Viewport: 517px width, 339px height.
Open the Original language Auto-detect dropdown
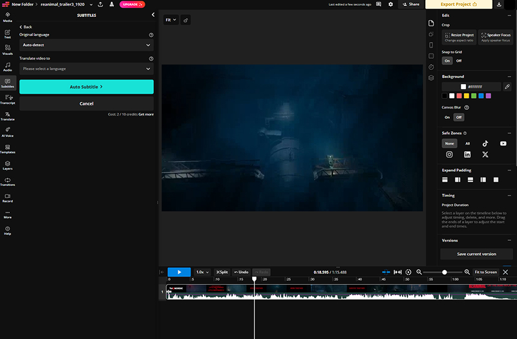pyautogui.click(x=86, y=45)
